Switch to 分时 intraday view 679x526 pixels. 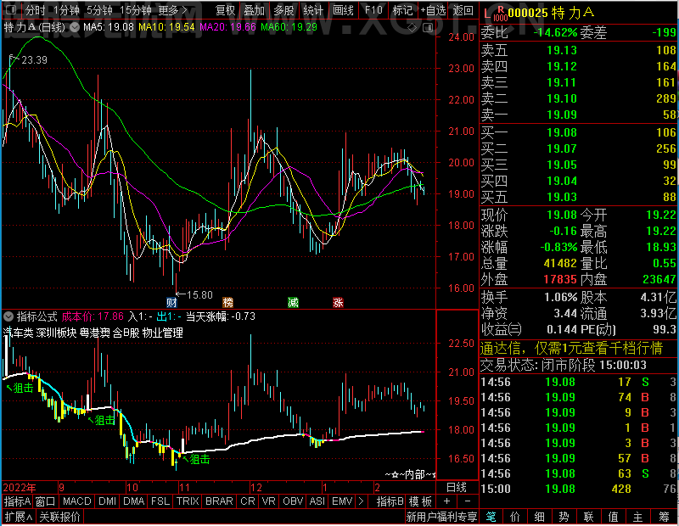click(35, 10)
